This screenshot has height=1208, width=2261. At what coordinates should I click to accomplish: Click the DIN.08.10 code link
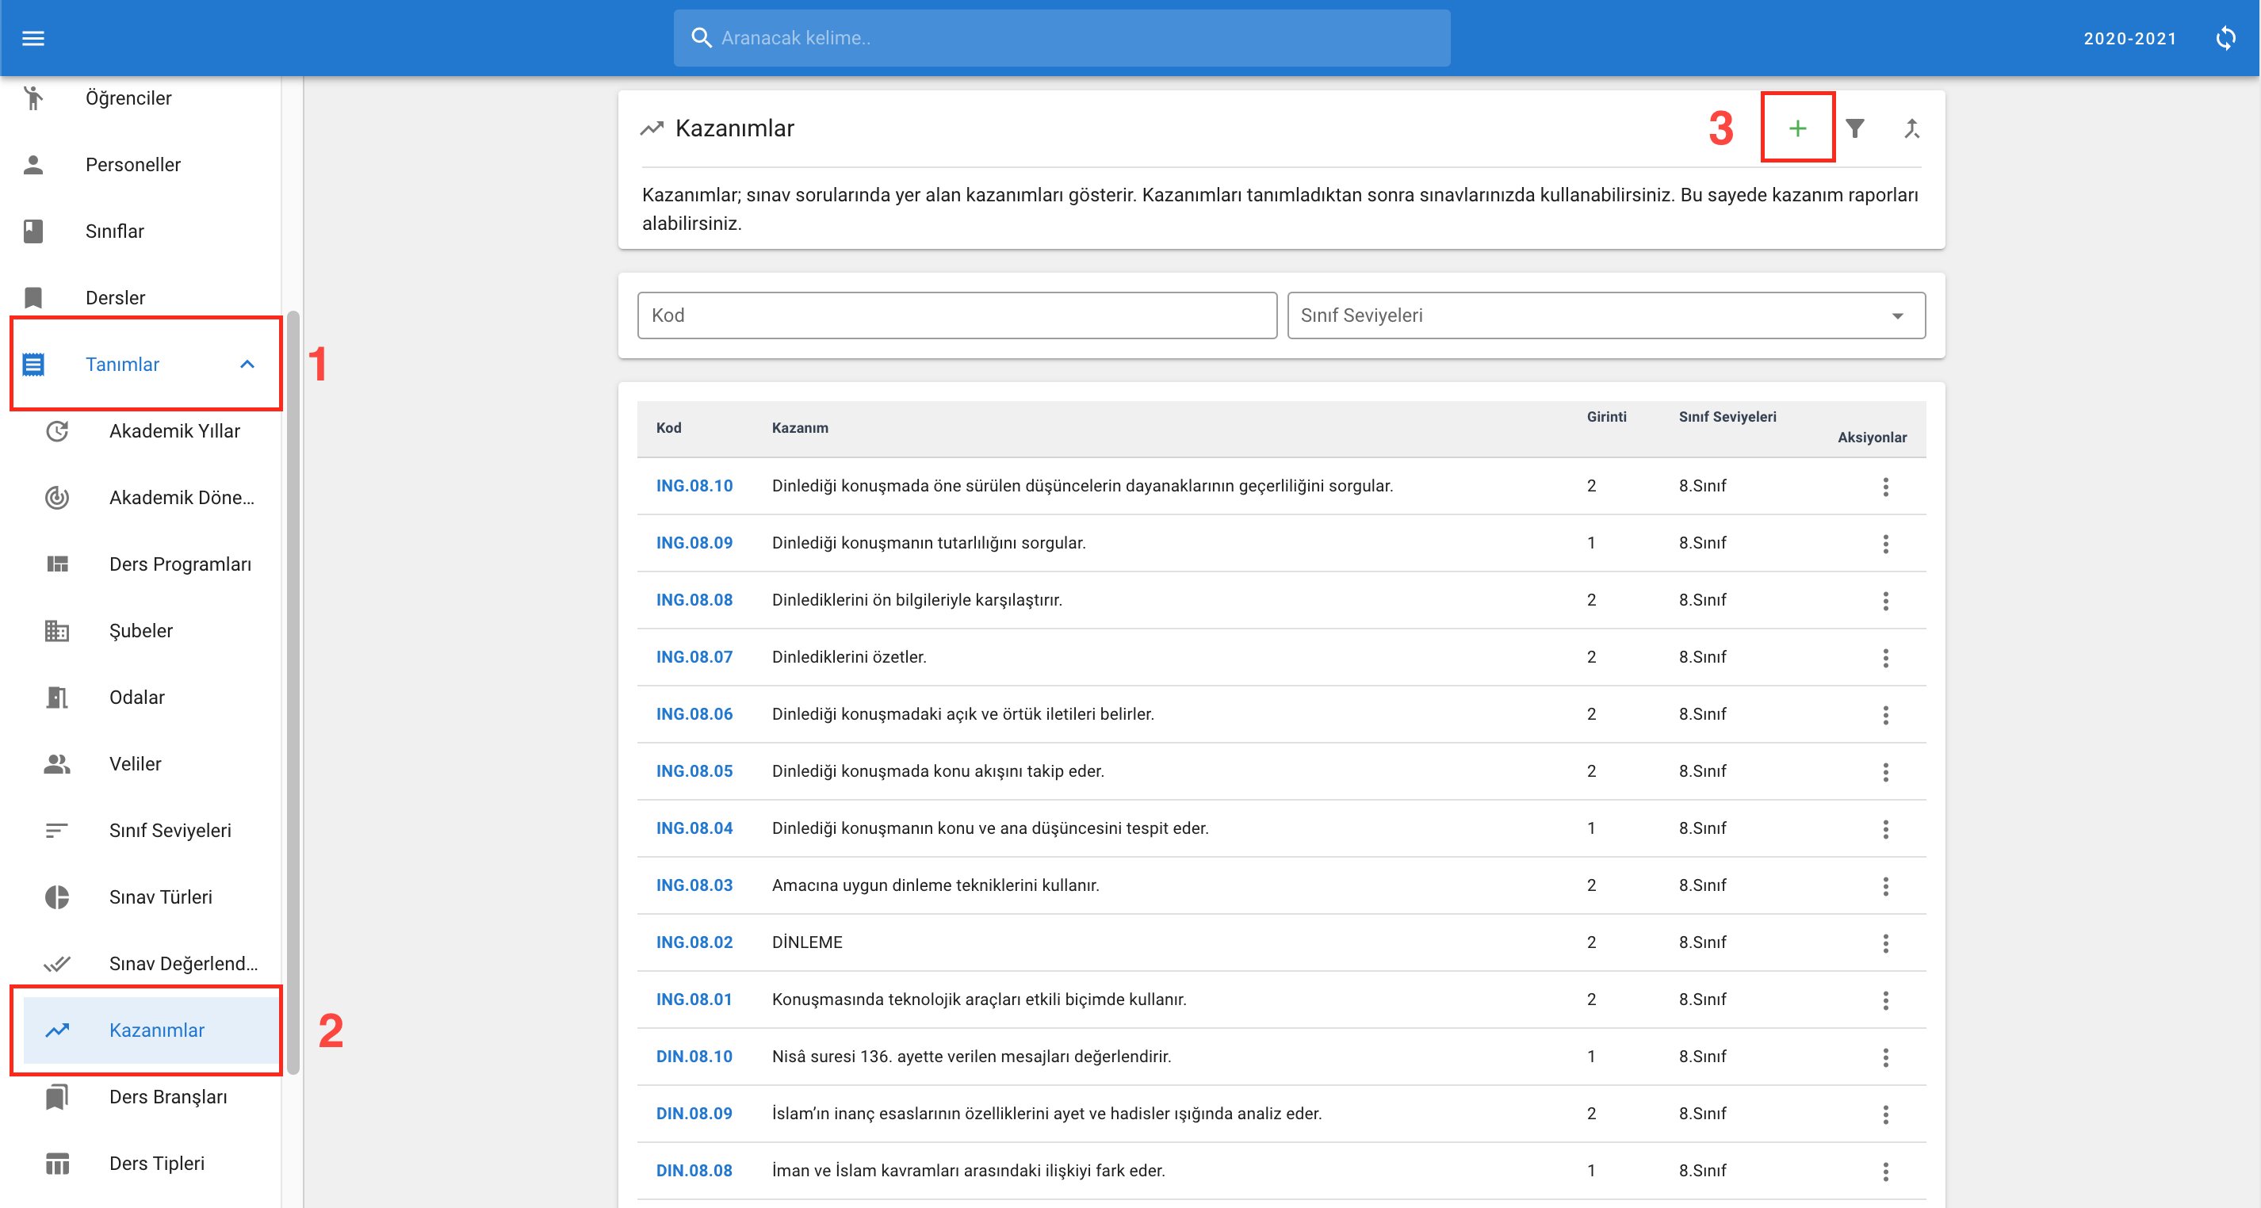(x=694, y=1057)
